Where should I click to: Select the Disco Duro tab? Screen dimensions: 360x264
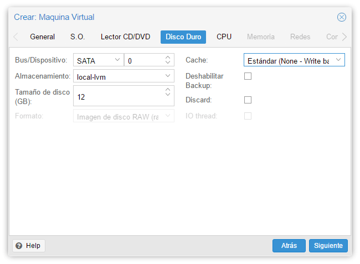183,37
